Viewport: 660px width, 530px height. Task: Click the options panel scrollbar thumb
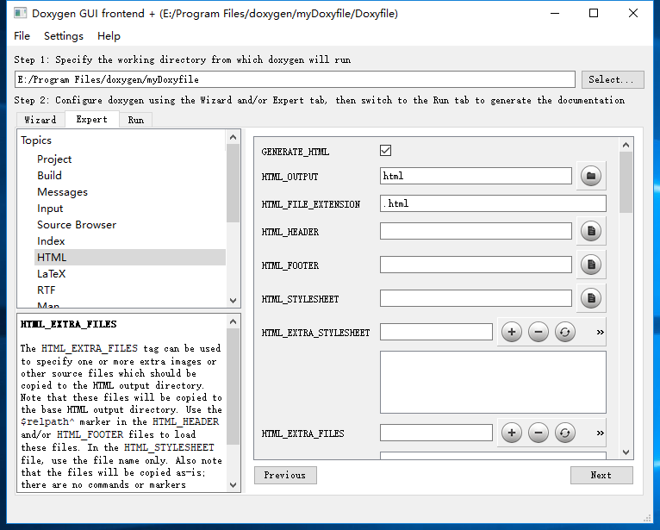click(626, 183)
